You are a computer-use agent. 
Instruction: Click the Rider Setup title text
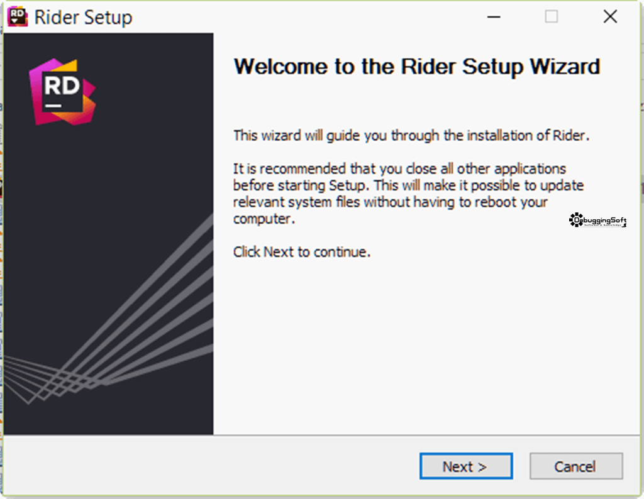pos(84,17)
